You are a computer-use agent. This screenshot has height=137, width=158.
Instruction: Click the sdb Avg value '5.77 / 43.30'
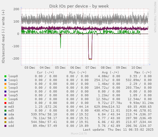(x=109, y=118)
